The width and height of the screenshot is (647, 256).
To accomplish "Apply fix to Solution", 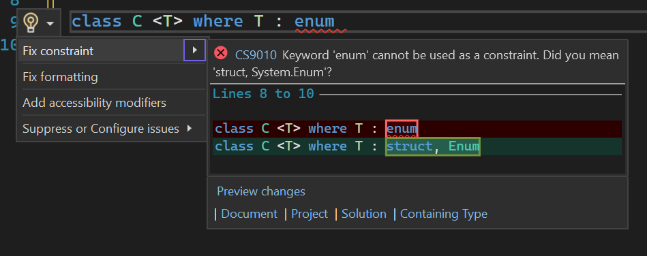I will [x=364, y=214].
